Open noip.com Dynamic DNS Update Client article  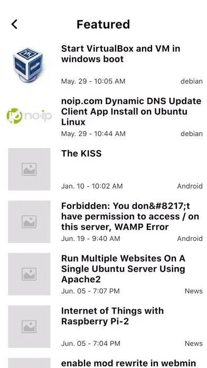pyautogui.click(x=131, y=112)
